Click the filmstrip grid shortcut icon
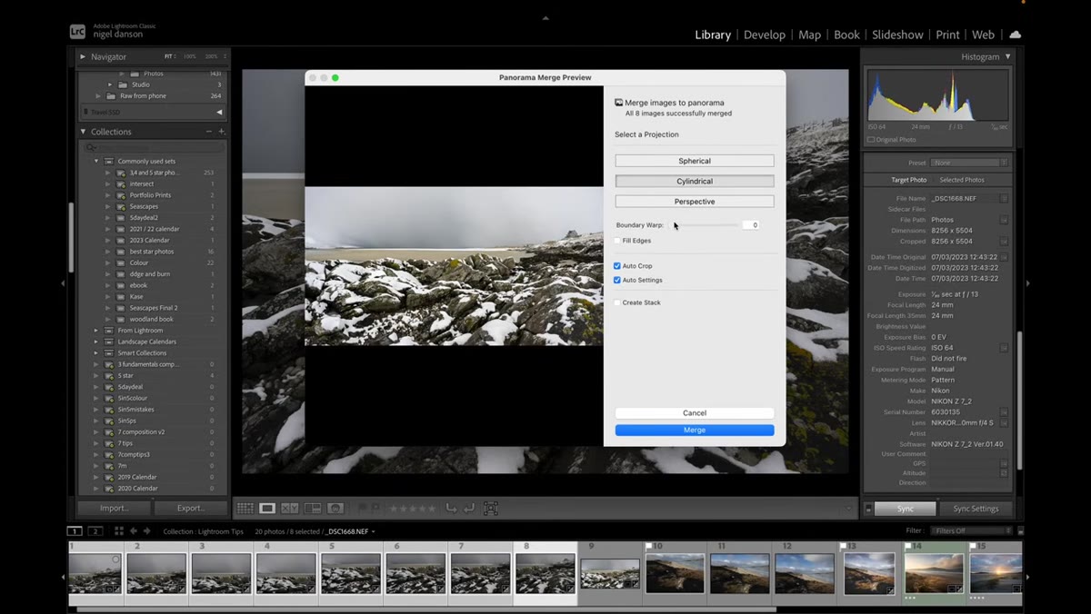Screen dimensions: 1091x614 [x=119, y=531]
